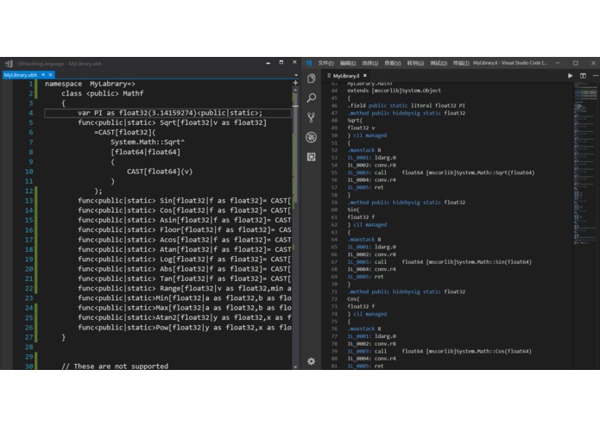Minimize the VS Code window

click(558, 63)
